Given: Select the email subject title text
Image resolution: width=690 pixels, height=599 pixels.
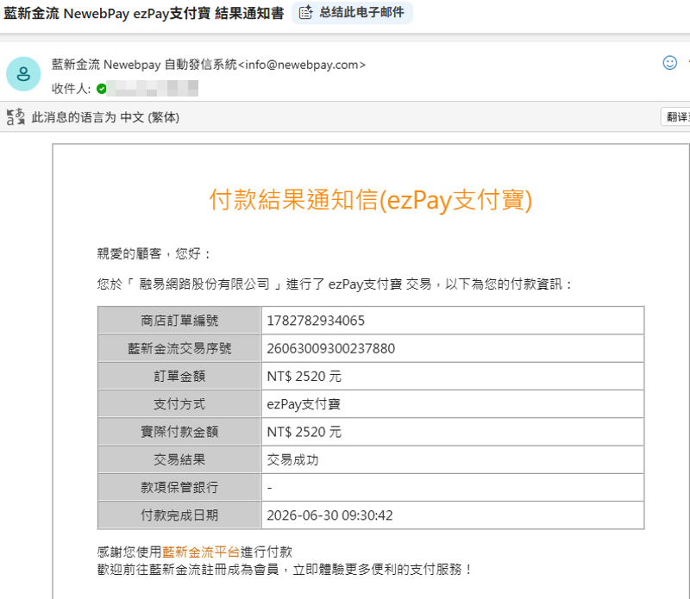Looking at the screenshot, I should (x=143, y=13).
